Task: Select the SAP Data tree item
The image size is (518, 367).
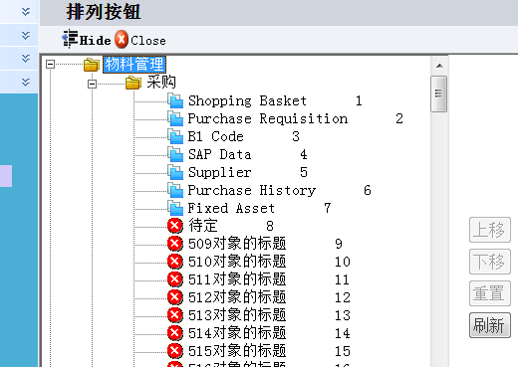Action: tap(219, 154)
